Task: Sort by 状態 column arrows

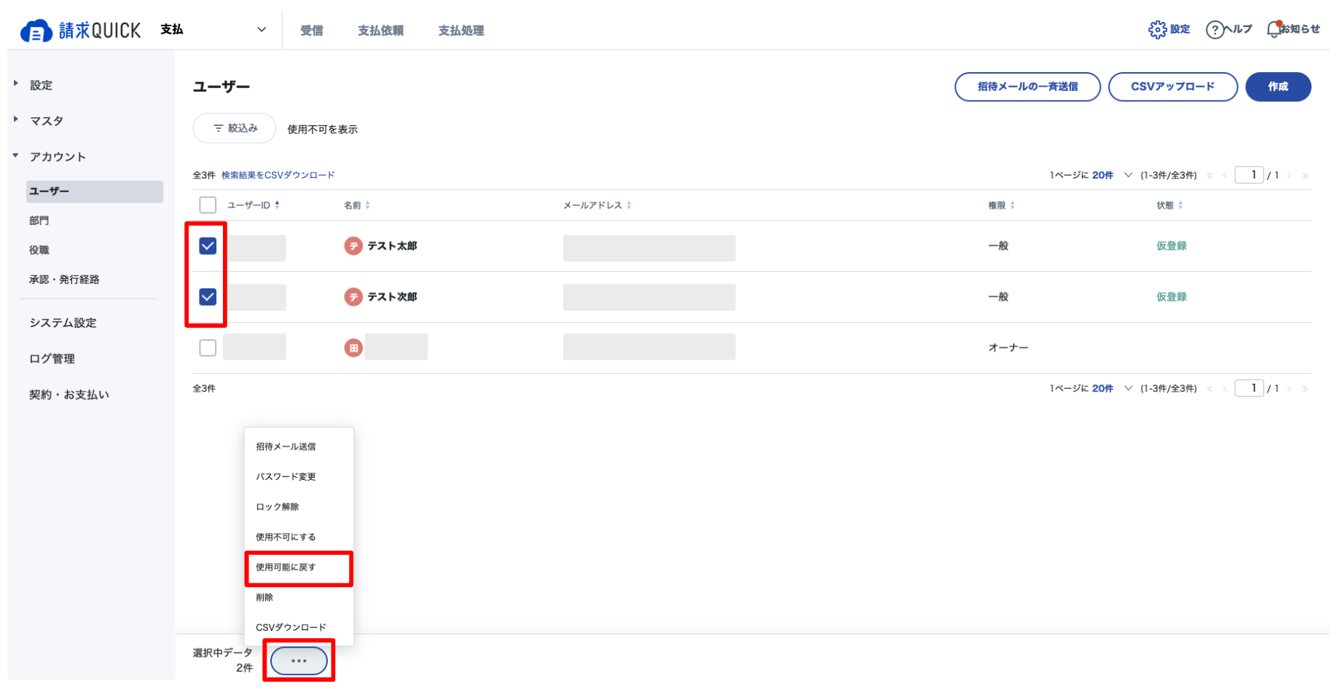Action: 1180,205
